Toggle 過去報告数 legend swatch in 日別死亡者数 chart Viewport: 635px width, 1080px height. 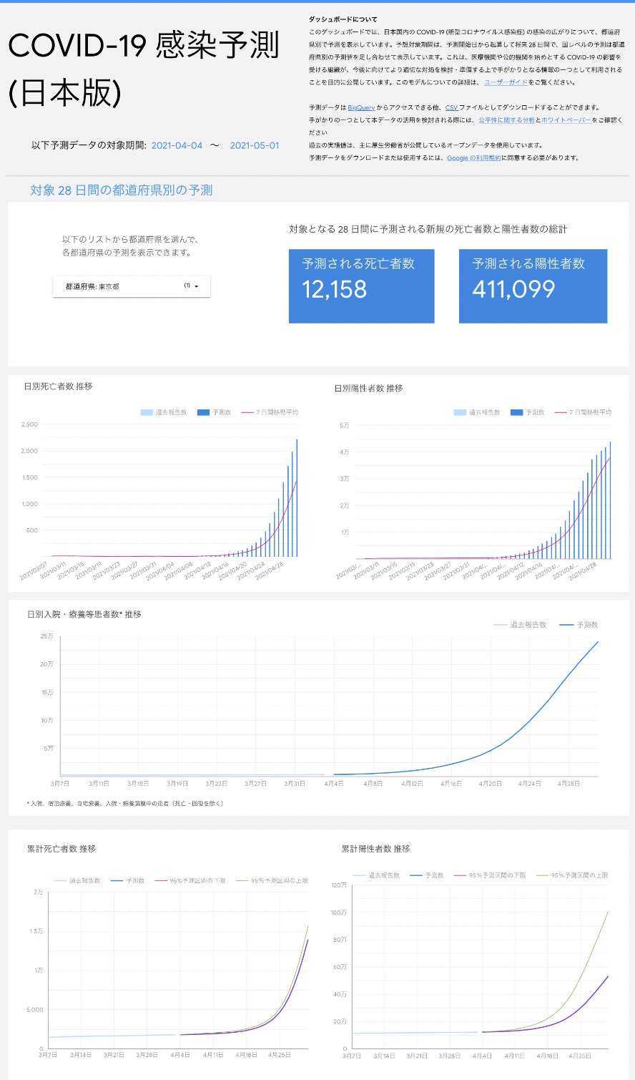tap(146, 413)
